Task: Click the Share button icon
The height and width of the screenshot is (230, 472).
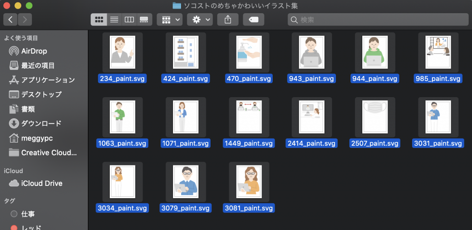Action: 228,19
